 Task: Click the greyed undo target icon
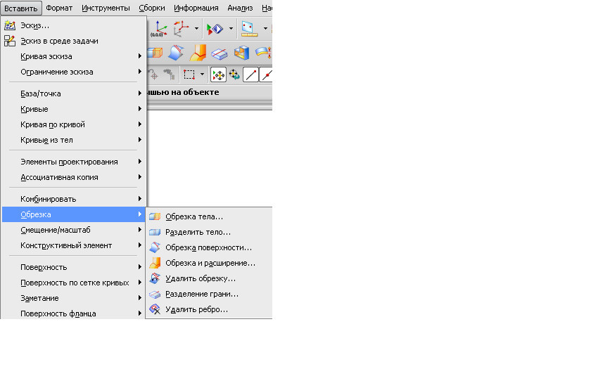(153, 75)
